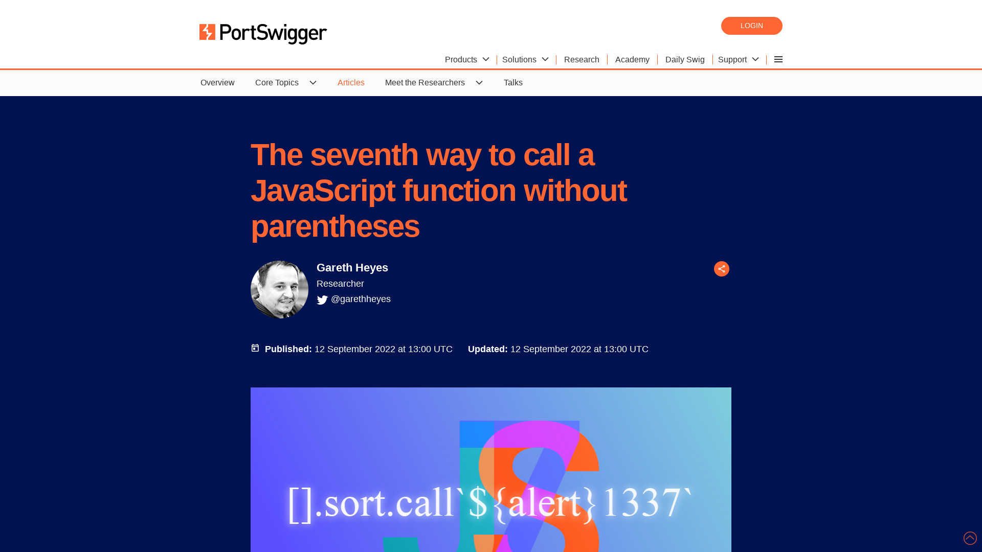Click Gareth Heyes's profile photo
The height and width of the screenshot is (552, 982).
pos(279,289)
